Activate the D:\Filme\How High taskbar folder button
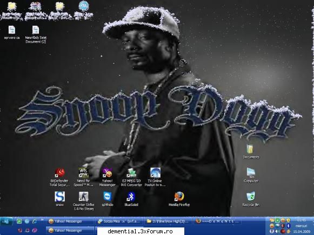The height and width of the screenshot is (235, 314). [x=168, y=221]
